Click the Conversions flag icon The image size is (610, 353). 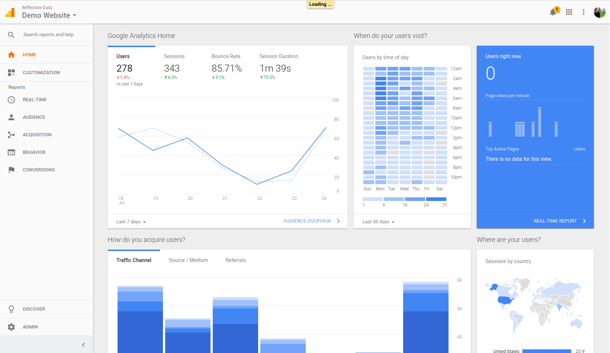click(x=11, y=170)
